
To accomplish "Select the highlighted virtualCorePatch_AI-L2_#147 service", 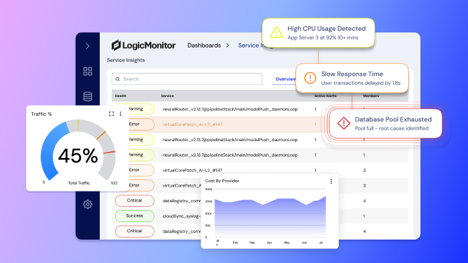I will coord(192,124).
